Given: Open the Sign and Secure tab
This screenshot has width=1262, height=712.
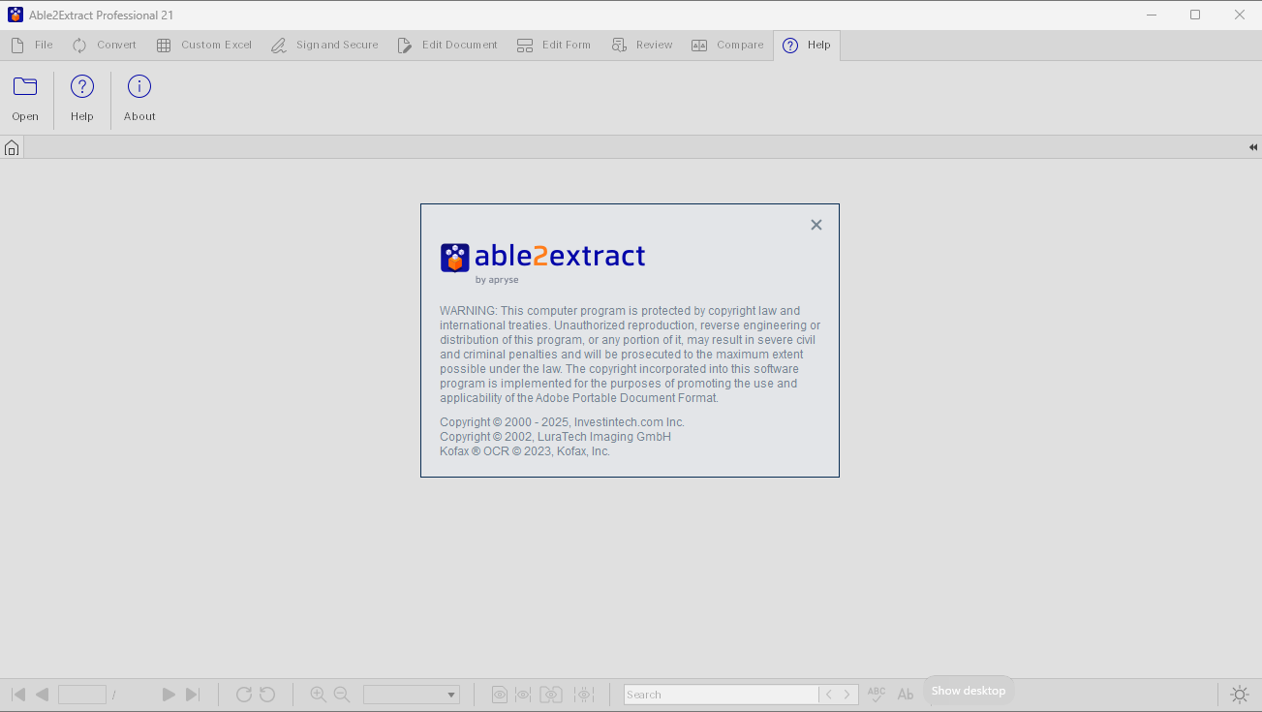Looking at the screenshot, I should pos(324,45).
